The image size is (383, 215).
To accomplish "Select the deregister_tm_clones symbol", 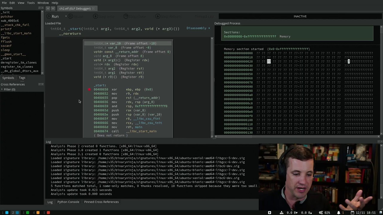I will pos(19,62).
